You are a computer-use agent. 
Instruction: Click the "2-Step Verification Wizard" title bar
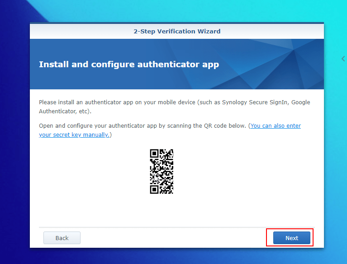click(x=177, y=31)
